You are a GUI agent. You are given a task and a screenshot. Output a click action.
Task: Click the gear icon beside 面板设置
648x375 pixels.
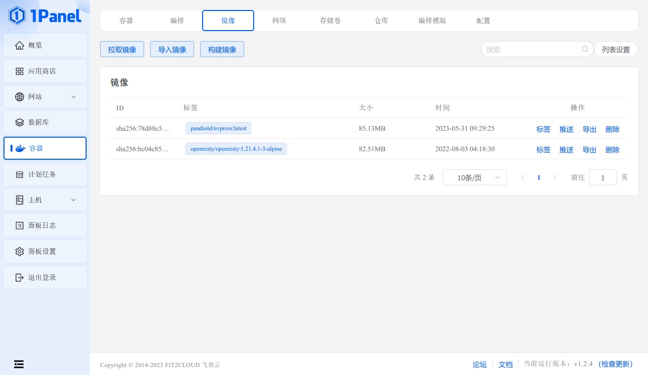pos(20,252)
